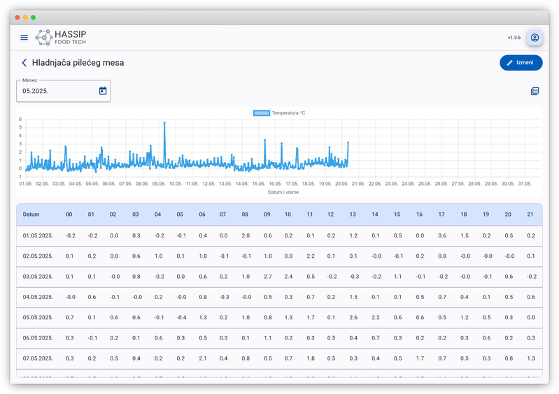The image size is (559, 394).
Task: Click the hour 21 column header
Action: click(530, 214)
